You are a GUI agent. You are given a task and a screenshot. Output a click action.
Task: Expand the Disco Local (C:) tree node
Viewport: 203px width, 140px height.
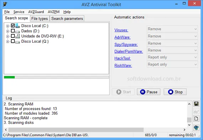(x=7, y=26)
